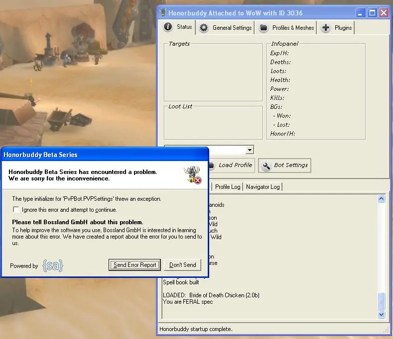Open the Status tab
Viewport: 393px width, 339px height.
point(178,27)
